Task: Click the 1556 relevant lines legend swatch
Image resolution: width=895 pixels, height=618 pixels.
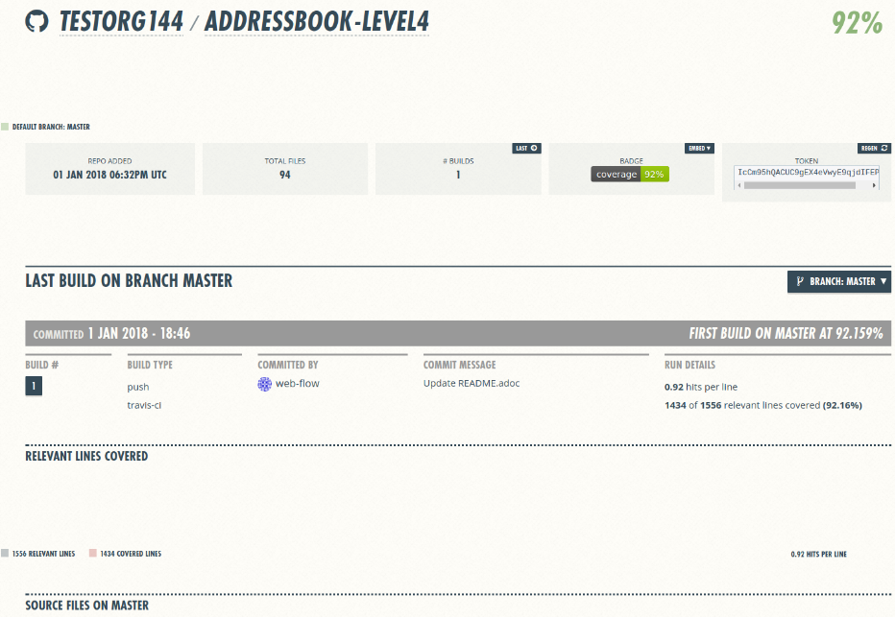Action: (x=6, y=554)
